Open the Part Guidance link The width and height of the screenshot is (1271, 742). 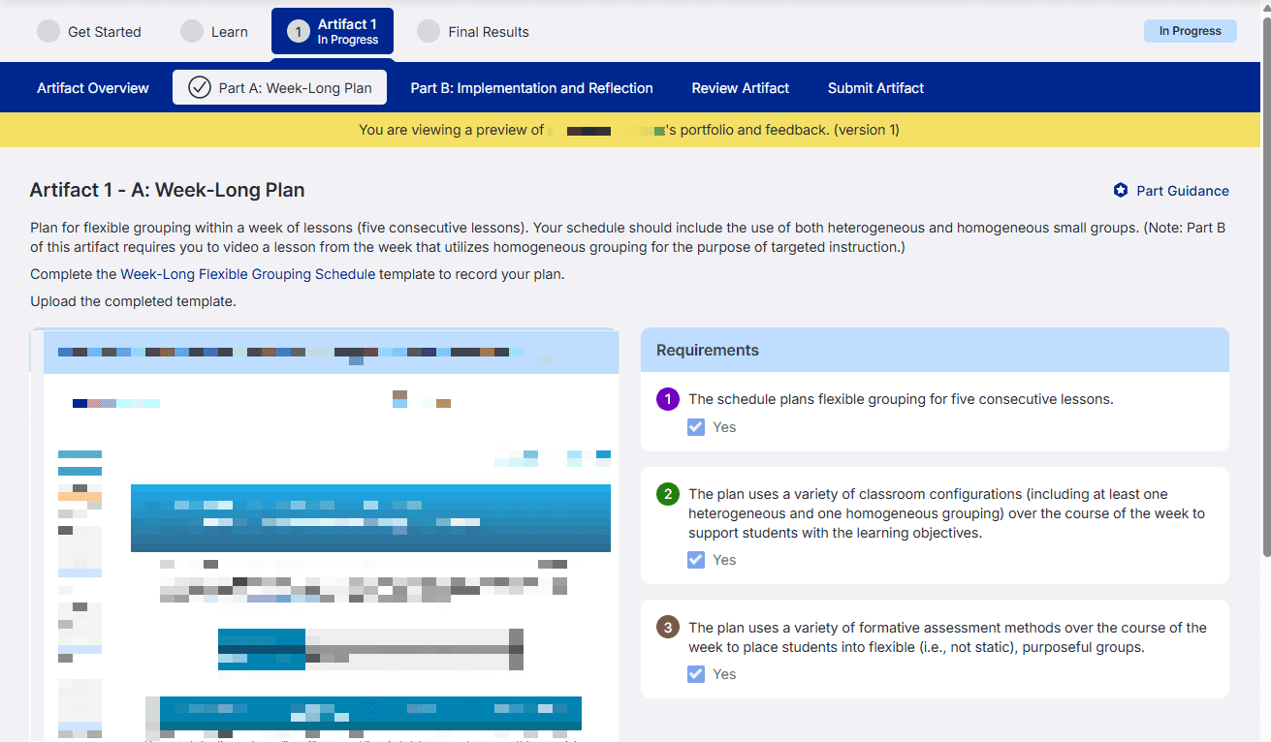(1171, 191)
